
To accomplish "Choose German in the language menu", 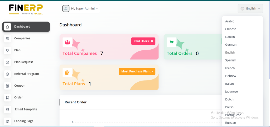I will [231, 45].
